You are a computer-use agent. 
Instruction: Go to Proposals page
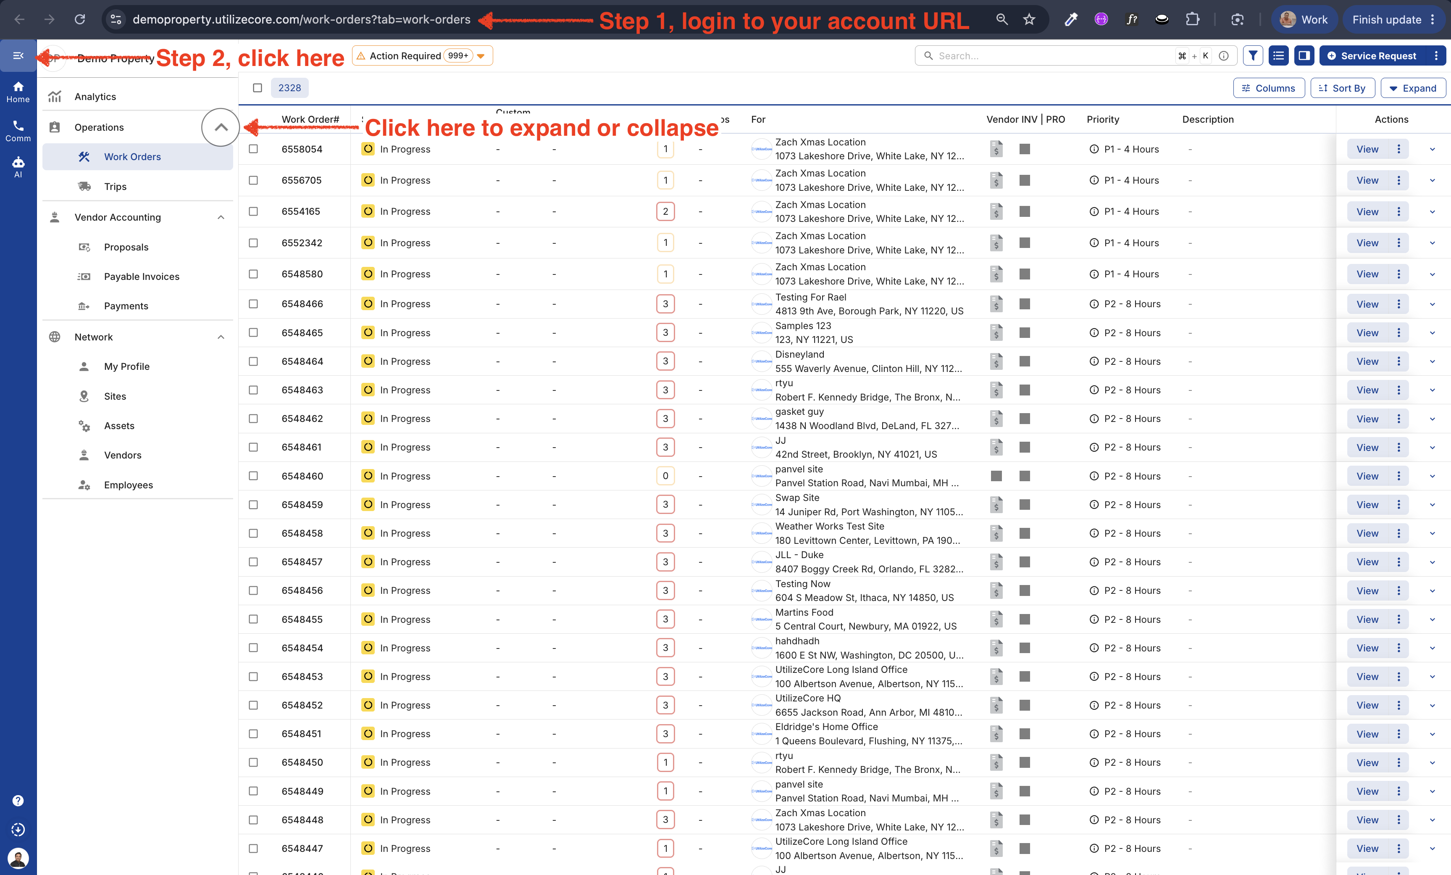138,247
